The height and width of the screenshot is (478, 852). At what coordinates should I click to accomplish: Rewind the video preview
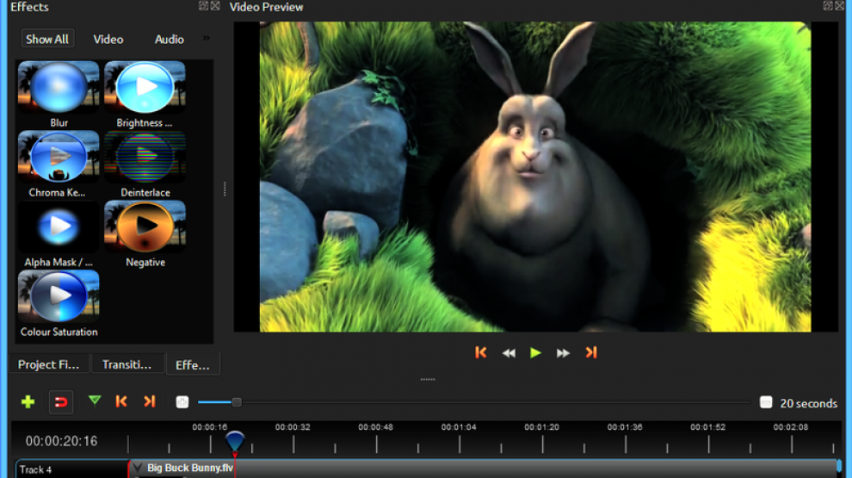(509, 353)
